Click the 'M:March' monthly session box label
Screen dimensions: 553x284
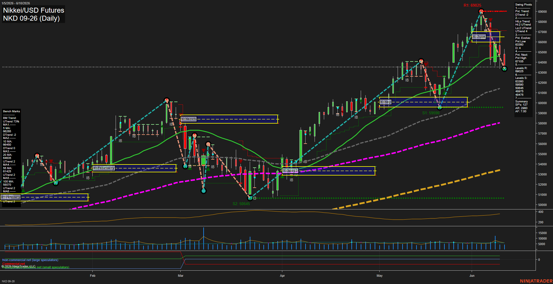(x=189, y=119)
